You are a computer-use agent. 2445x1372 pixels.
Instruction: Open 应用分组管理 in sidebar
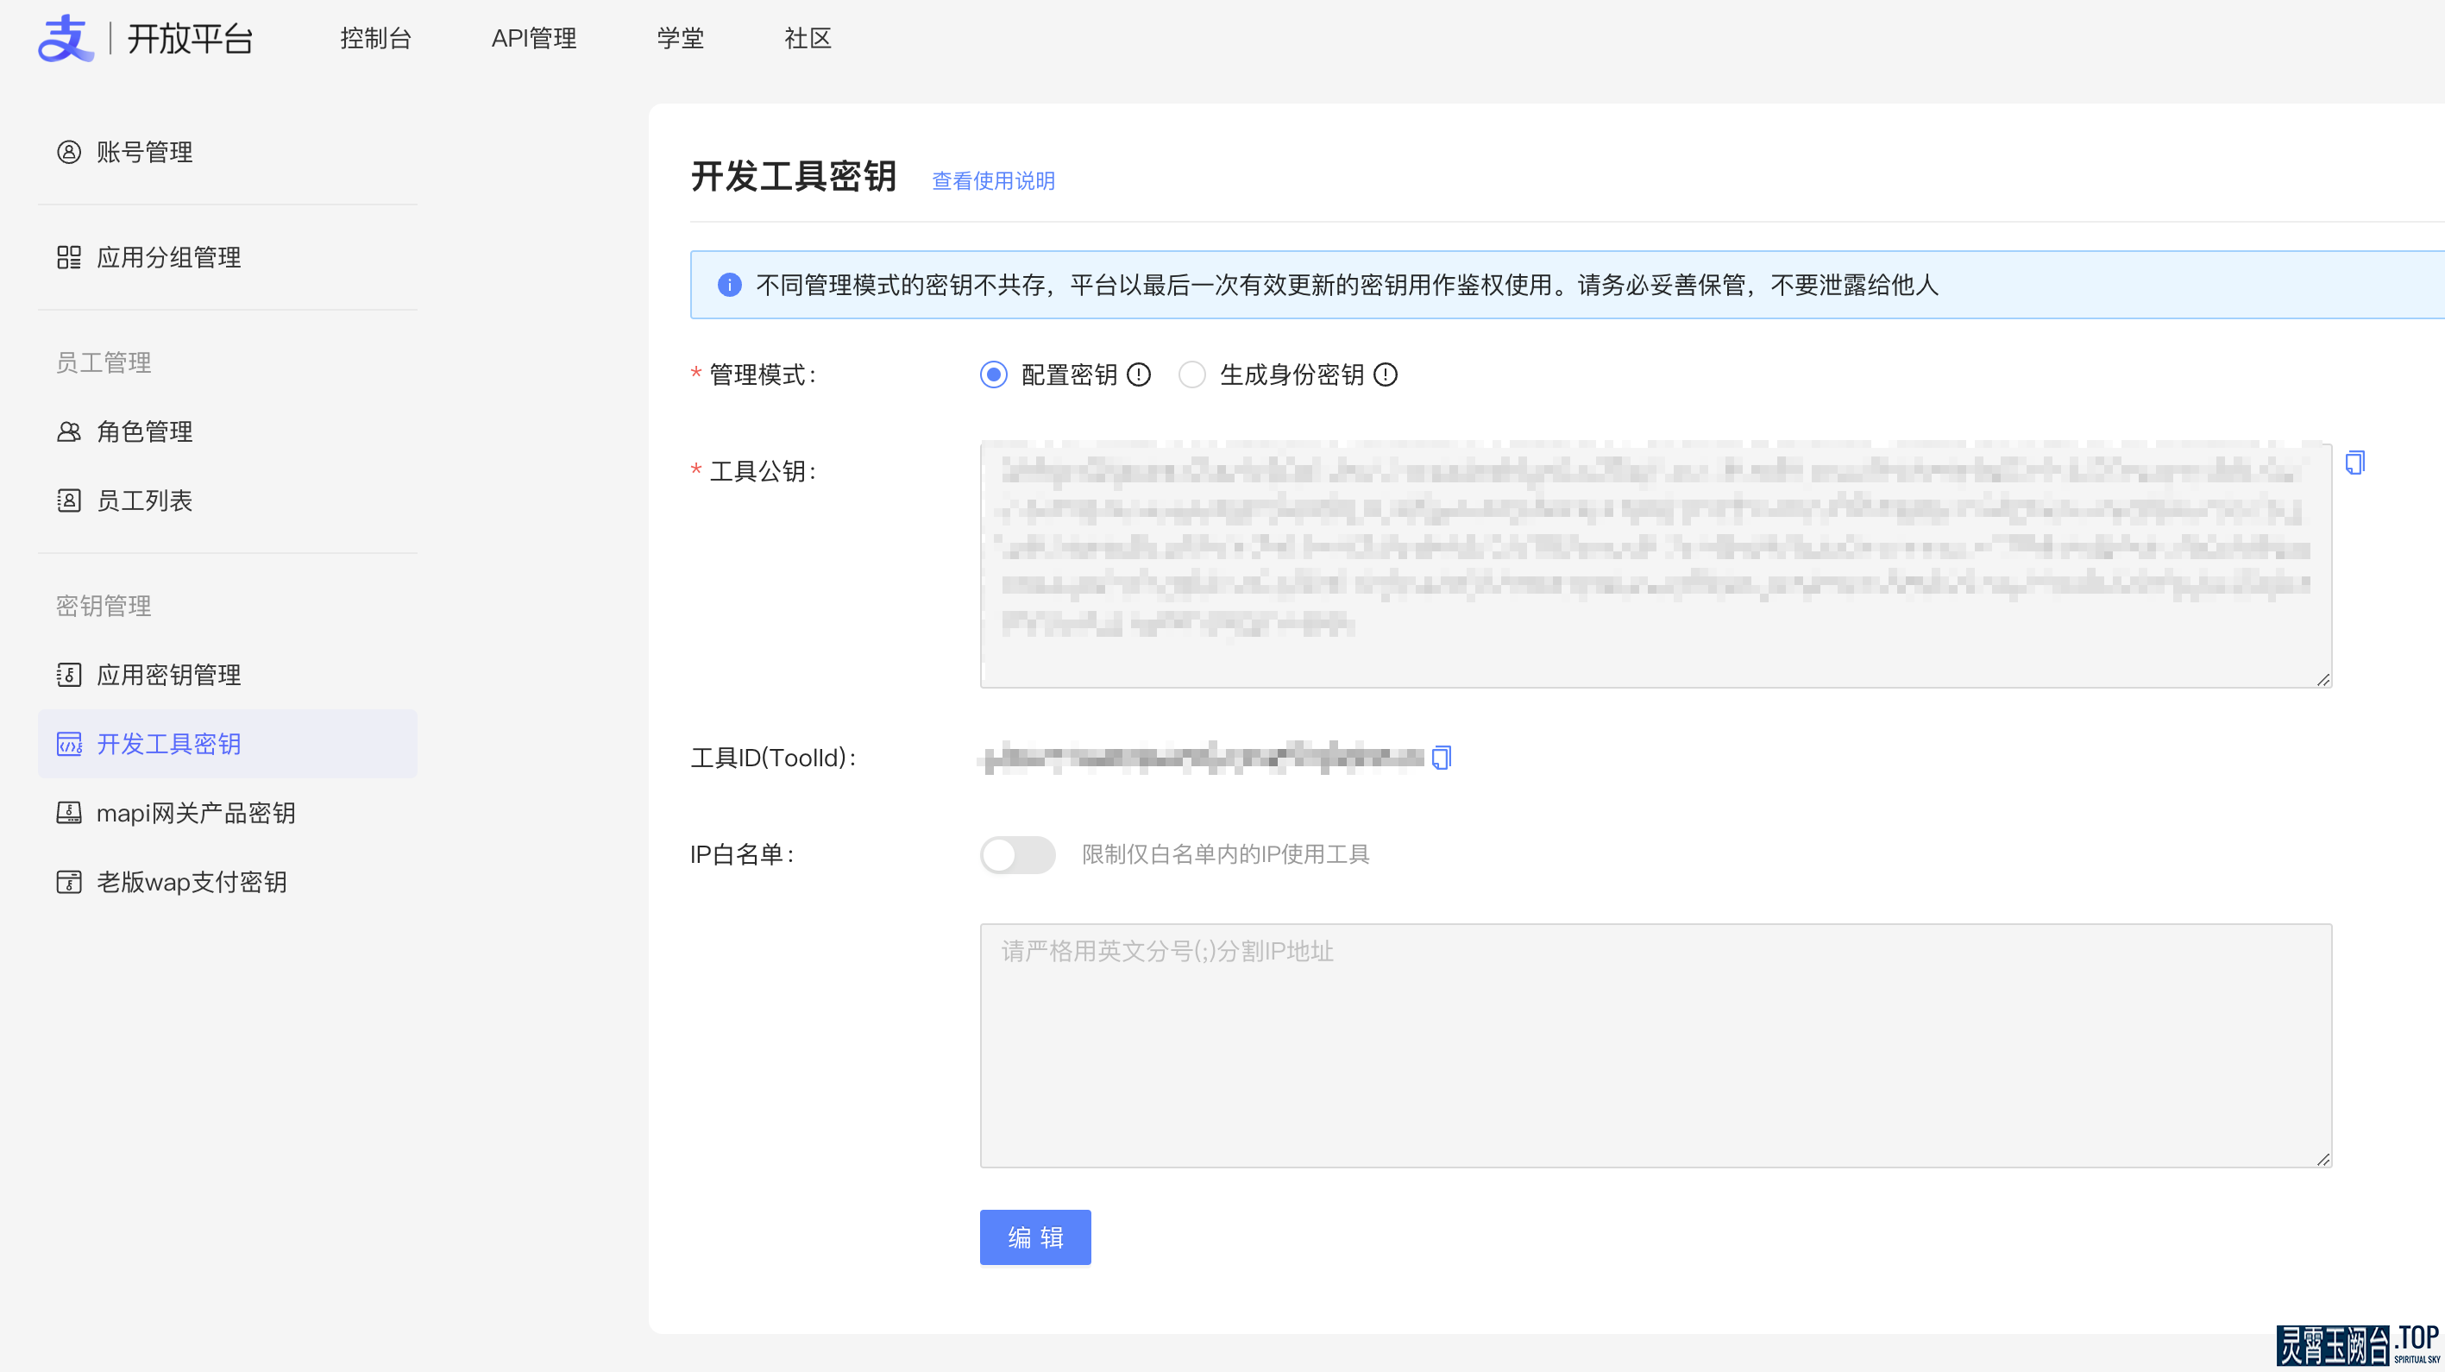pos(168,257)
